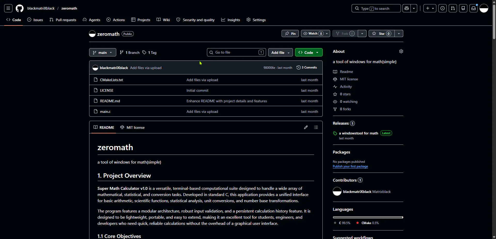Click the edit repository details gear icon
The width and height of the screenshot is (496, 239).
(x=401, y=51)
